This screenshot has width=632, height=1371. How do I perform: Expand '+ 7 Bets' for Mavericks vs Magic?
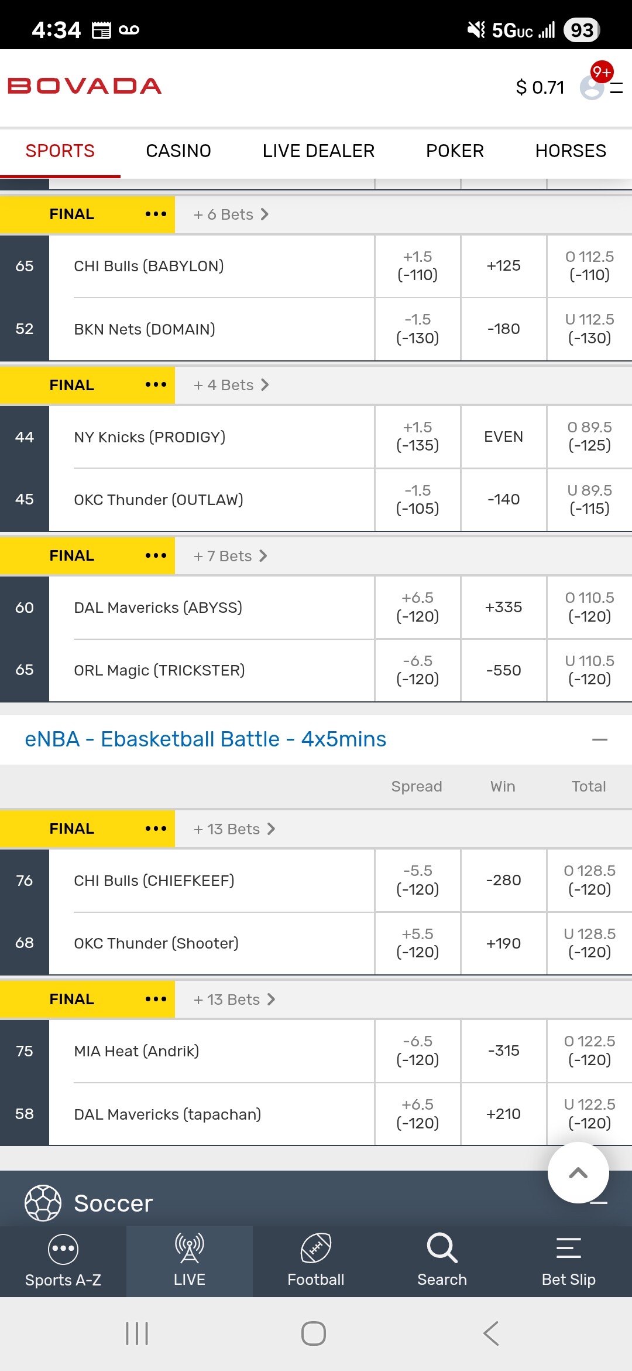coord(231,556)
